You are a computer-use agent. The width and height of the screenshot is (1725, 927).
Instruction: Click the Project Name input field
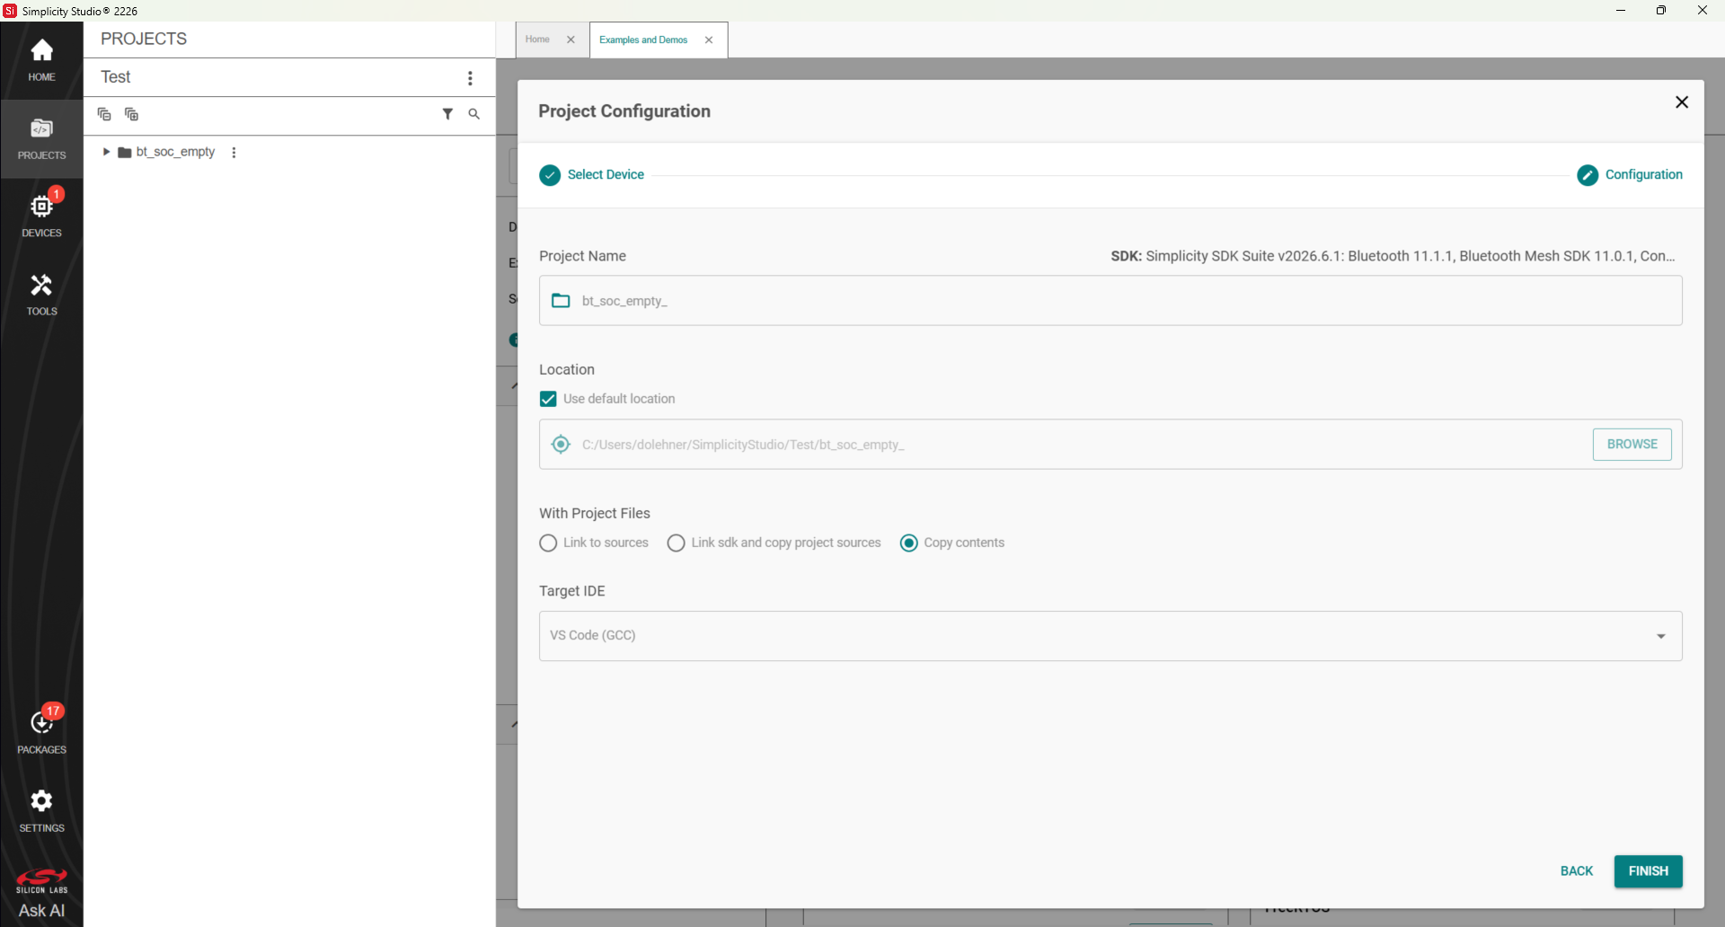1110,301
